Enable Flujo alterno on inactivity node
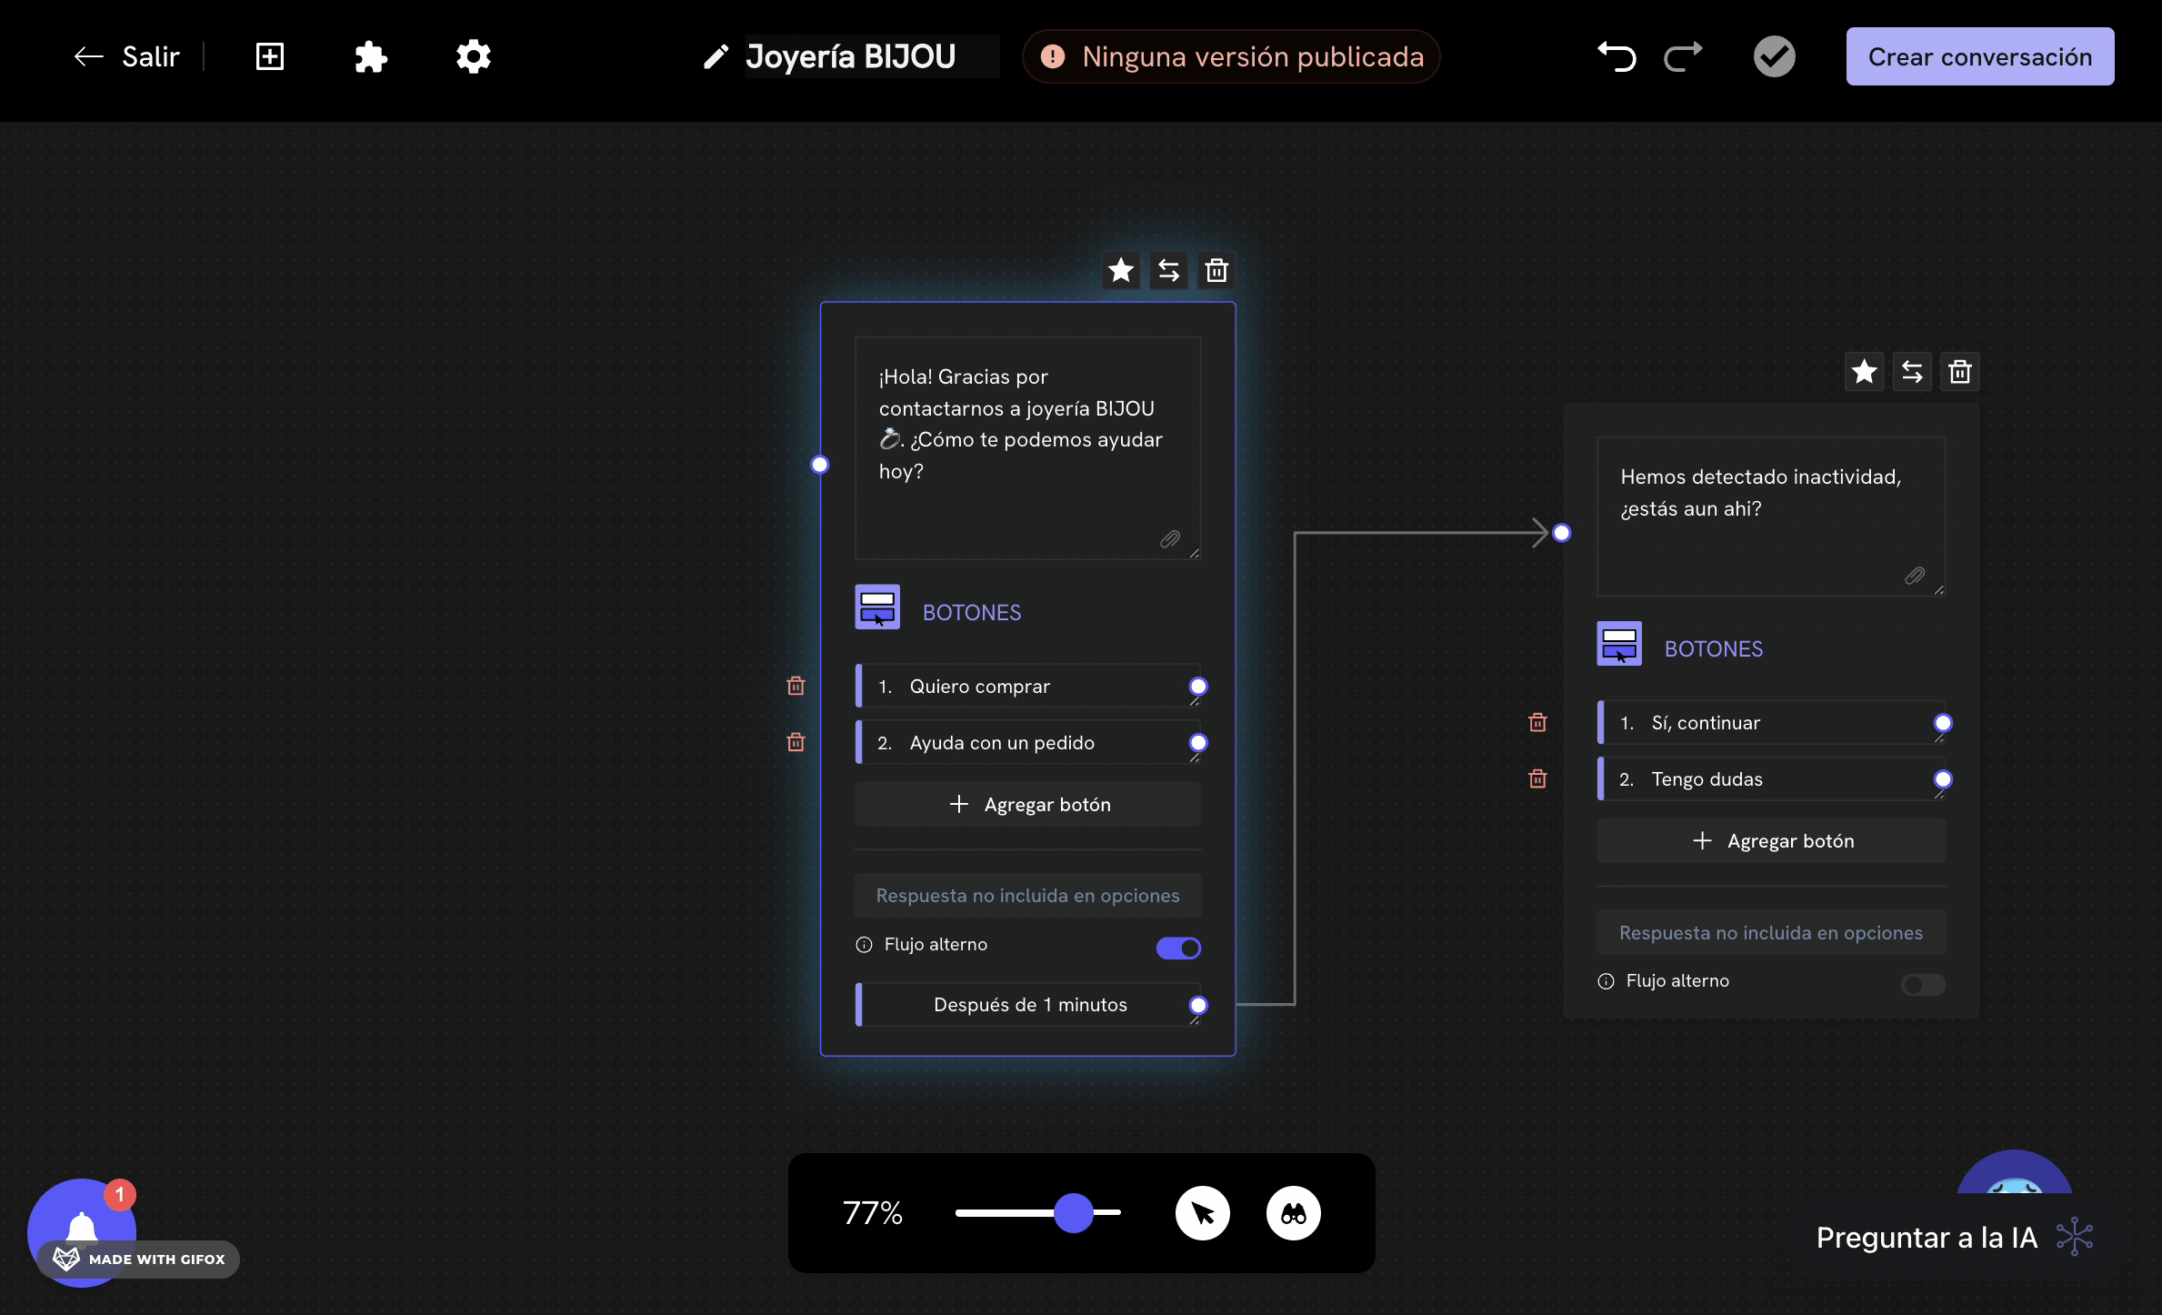 click(x=1923, y=984)
